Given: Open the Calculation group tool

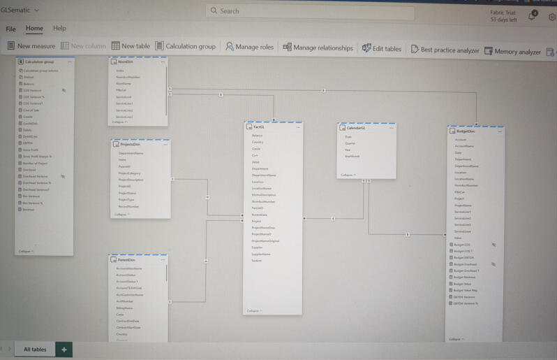Looking at the screenshot, I should pos(185,46).
